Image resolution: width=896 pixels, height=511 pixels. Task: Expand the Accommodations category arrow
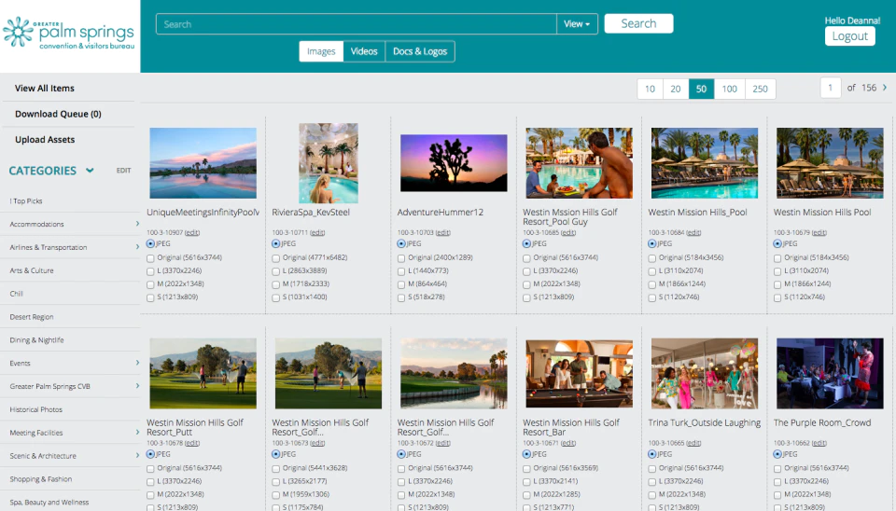[x=137, y=224]
